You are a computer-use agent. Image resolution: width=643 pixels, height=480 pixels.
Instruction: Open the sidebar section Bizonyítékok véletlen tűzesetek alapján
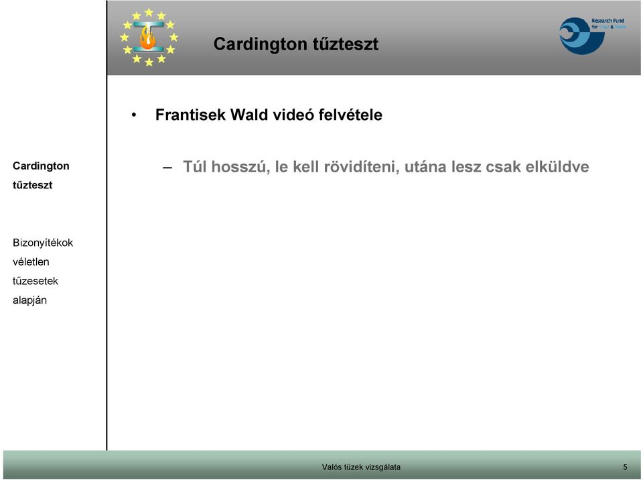43,272
